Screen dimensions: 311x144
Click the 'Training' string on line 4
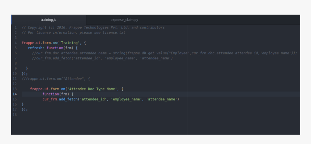tap(69, 43)
